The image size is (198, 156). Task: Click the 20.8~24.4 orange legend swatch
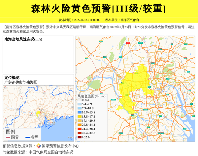pos(79,125)
